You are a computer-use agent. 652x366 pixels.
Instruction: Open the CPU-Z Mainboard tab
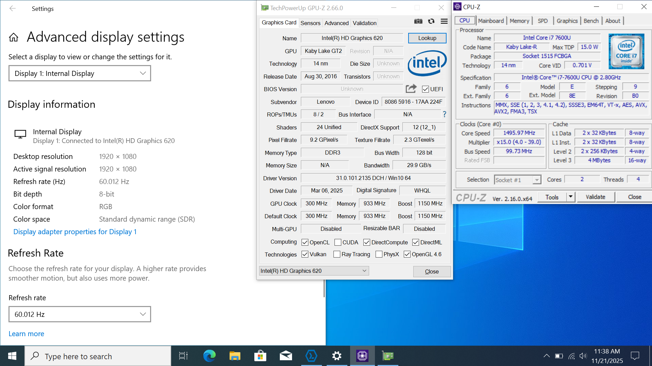(x=491, y=21)
